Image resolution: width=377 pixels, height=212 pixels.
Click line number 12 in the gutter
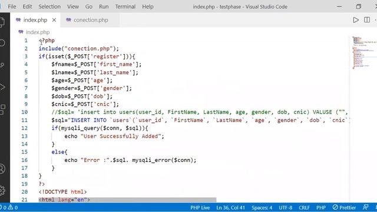click(x=25, y=128)
